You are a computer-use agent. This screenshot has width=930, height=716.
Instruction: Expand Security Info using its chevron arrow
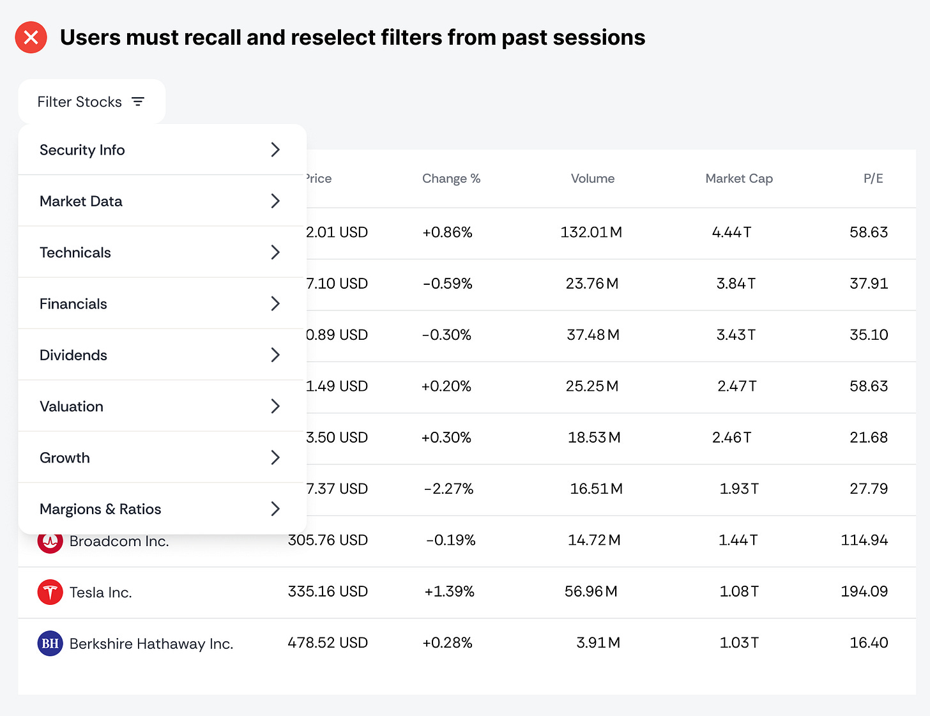point(275,149)
